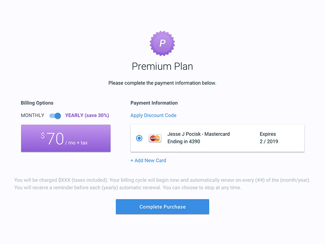Click the "Please complete the payment information" subtitle

[x=162, y=83]
